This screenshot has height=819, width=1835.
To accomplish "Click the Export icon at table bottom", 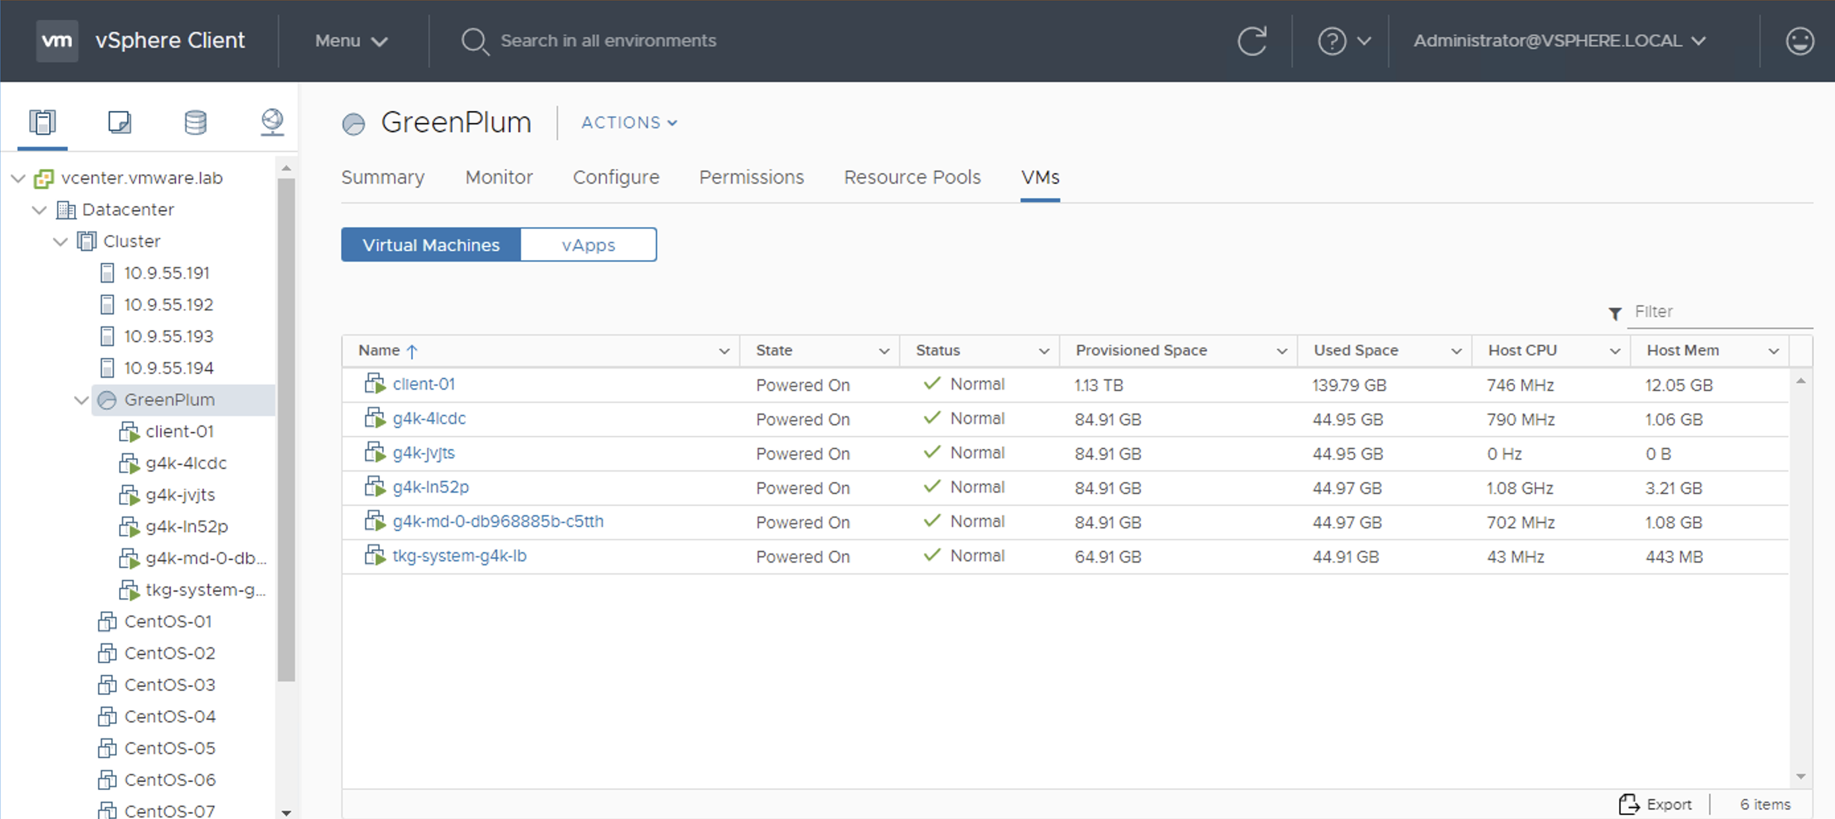I will [1628, 804].
